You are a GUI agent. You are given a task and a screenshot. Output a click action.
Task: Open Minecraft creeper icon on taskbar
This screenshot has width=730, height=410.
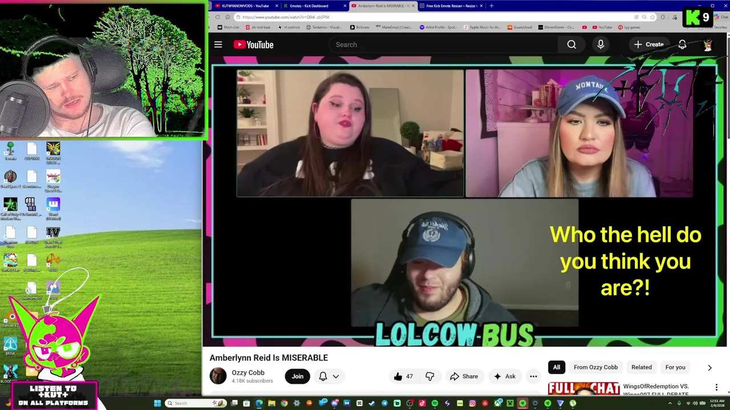510,404
